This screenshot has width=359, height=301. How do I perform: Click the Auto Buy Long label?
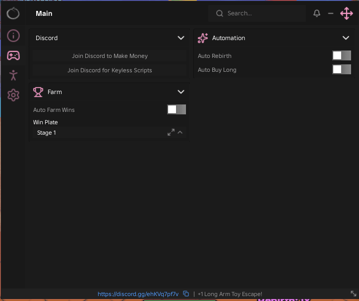point(217,70)
